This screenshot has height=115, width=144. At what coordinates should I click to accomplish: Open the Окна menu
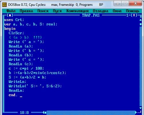pos(117,11)
